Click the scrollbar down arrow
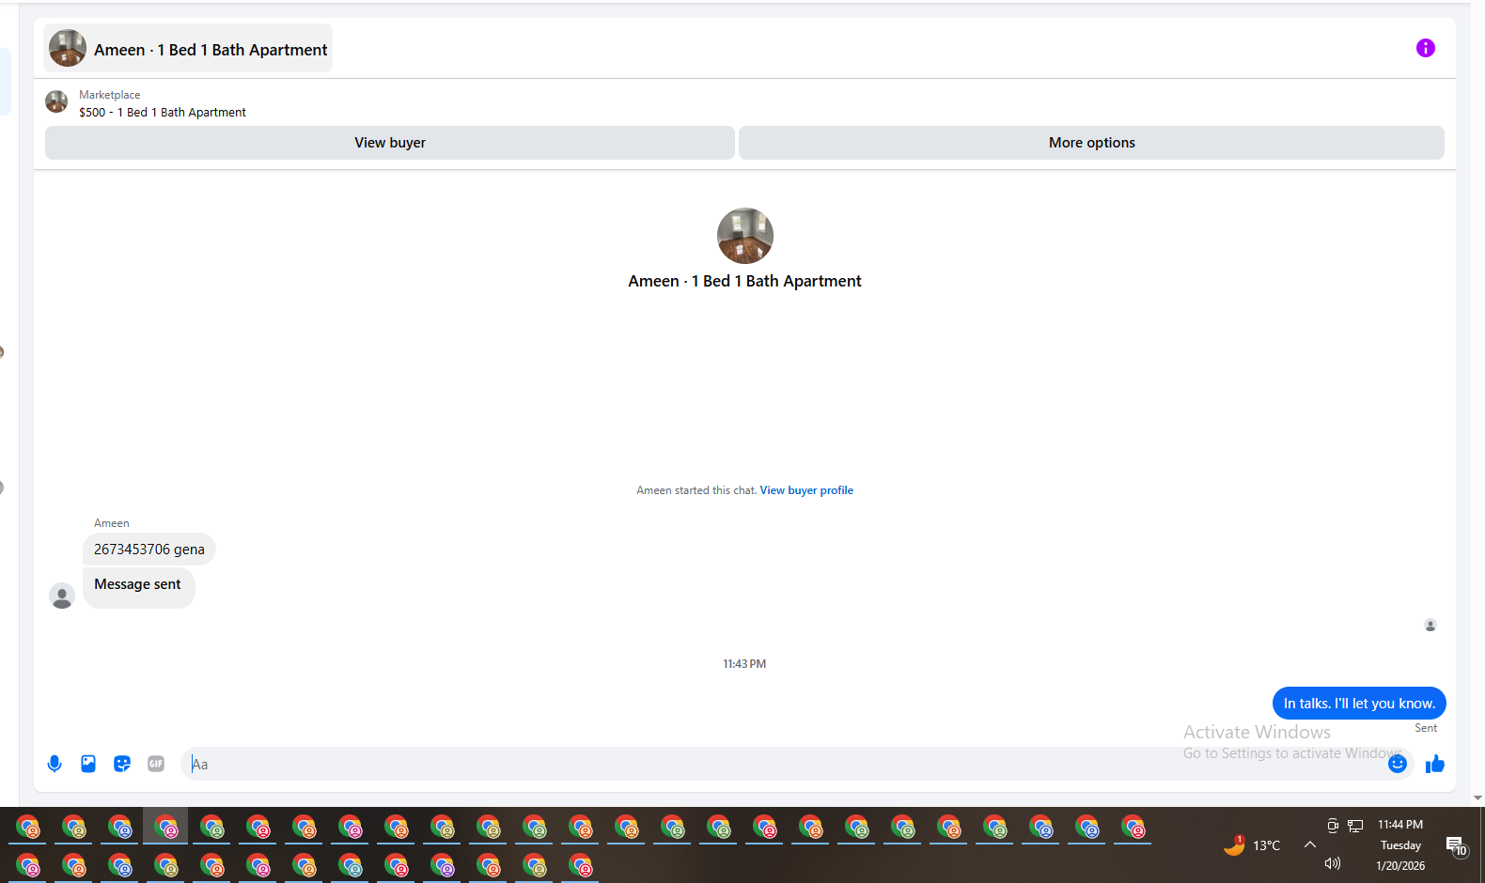The height and width of the screenshot is (883, 1485). pyautogui.click(x=1478, y=798)
